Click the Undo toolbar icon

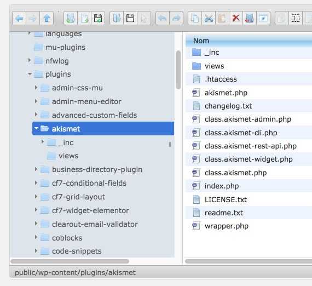click(x=163, y=18)
